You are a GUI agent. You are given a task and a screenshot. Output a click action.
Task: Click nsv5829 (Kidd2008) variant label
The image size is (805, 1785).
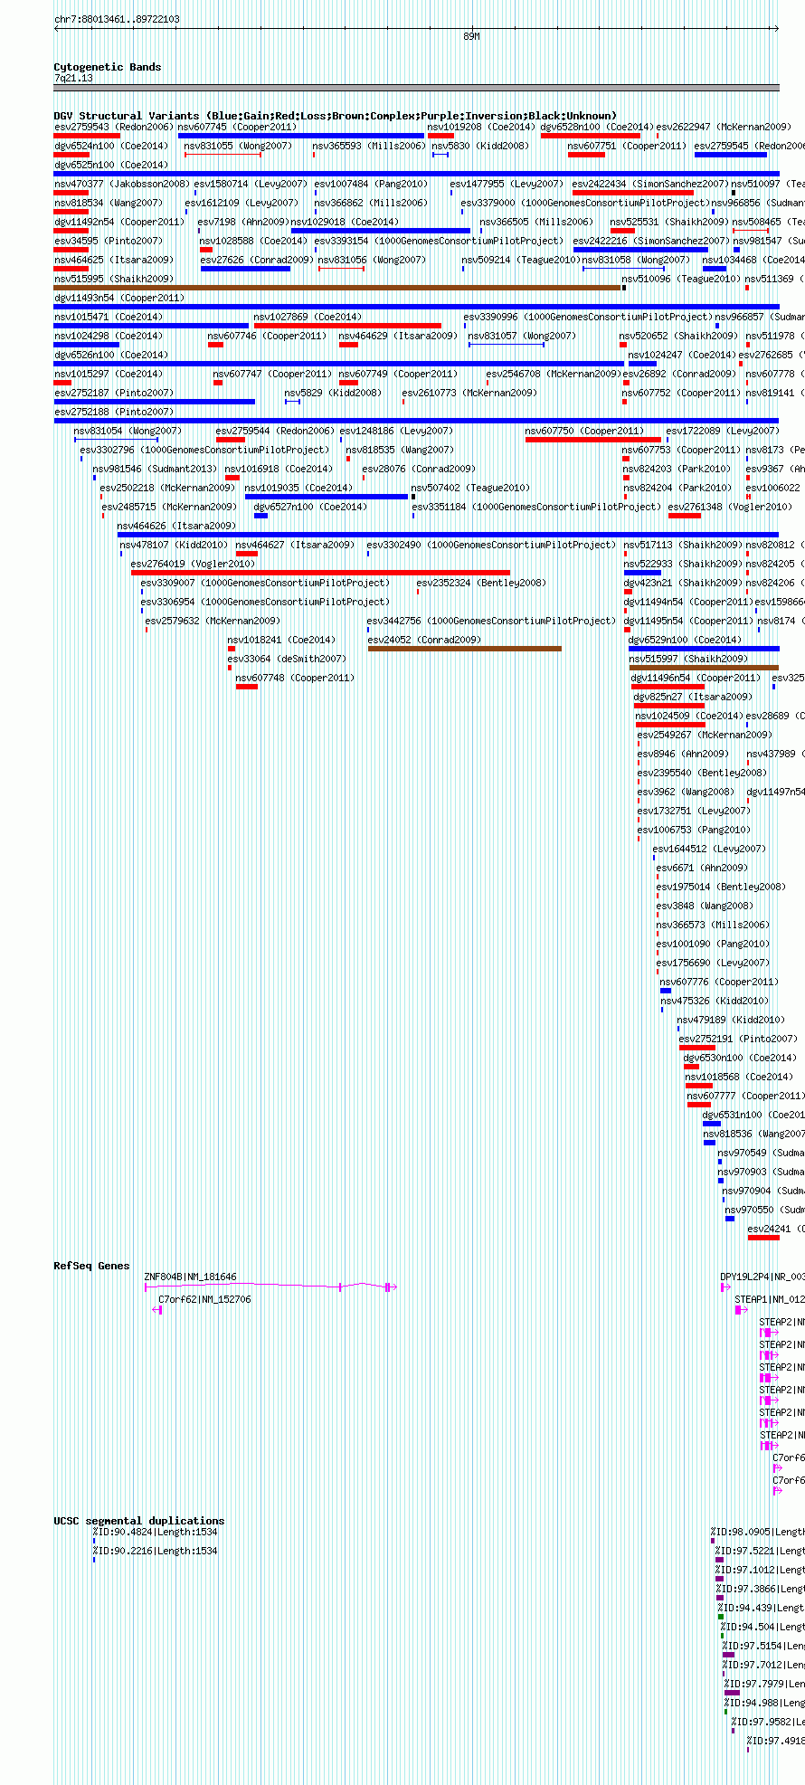click(x=333, y=393)
